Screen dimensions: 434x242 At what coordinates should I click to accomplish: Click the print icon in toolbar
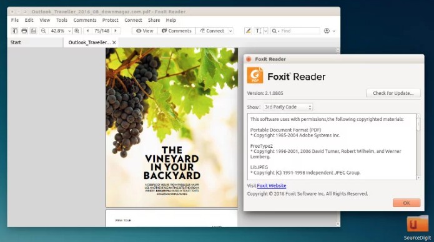24,31
